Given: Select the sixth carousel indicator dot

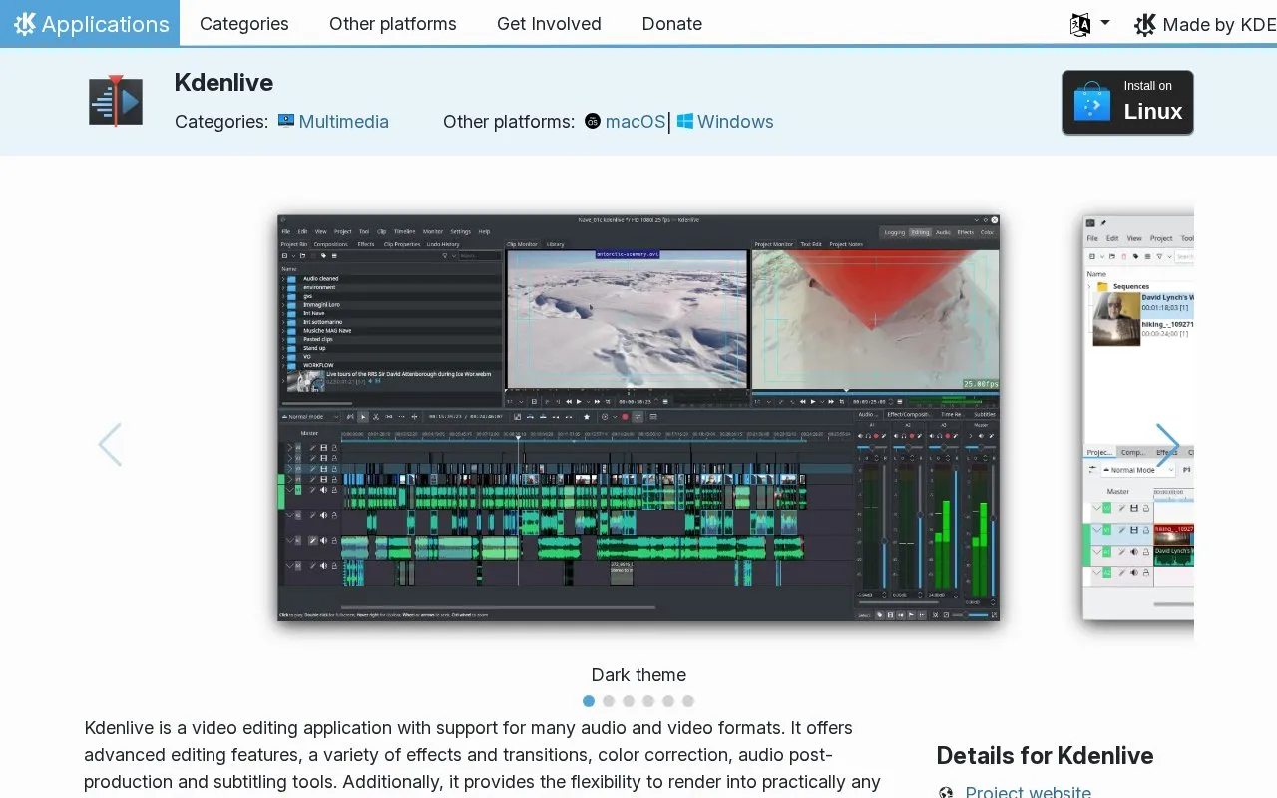Looking at the screenshot, I should point(688,701).
